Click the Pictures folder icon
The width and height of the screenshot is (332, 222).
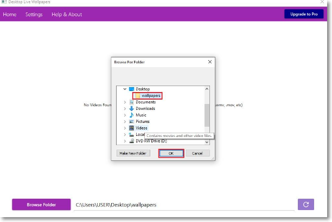coord(131,122)
